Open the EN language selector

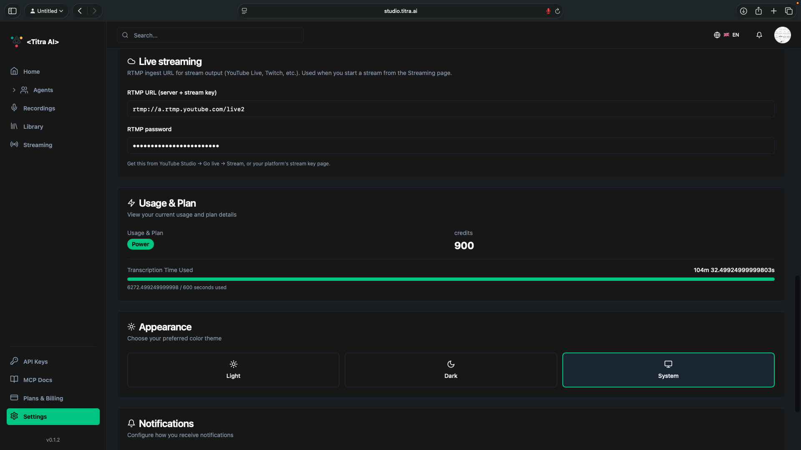(x=726, y=35)
